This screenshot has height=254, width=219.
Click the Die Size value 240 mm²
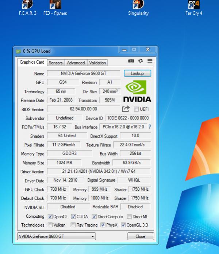(x=110, y=91)
